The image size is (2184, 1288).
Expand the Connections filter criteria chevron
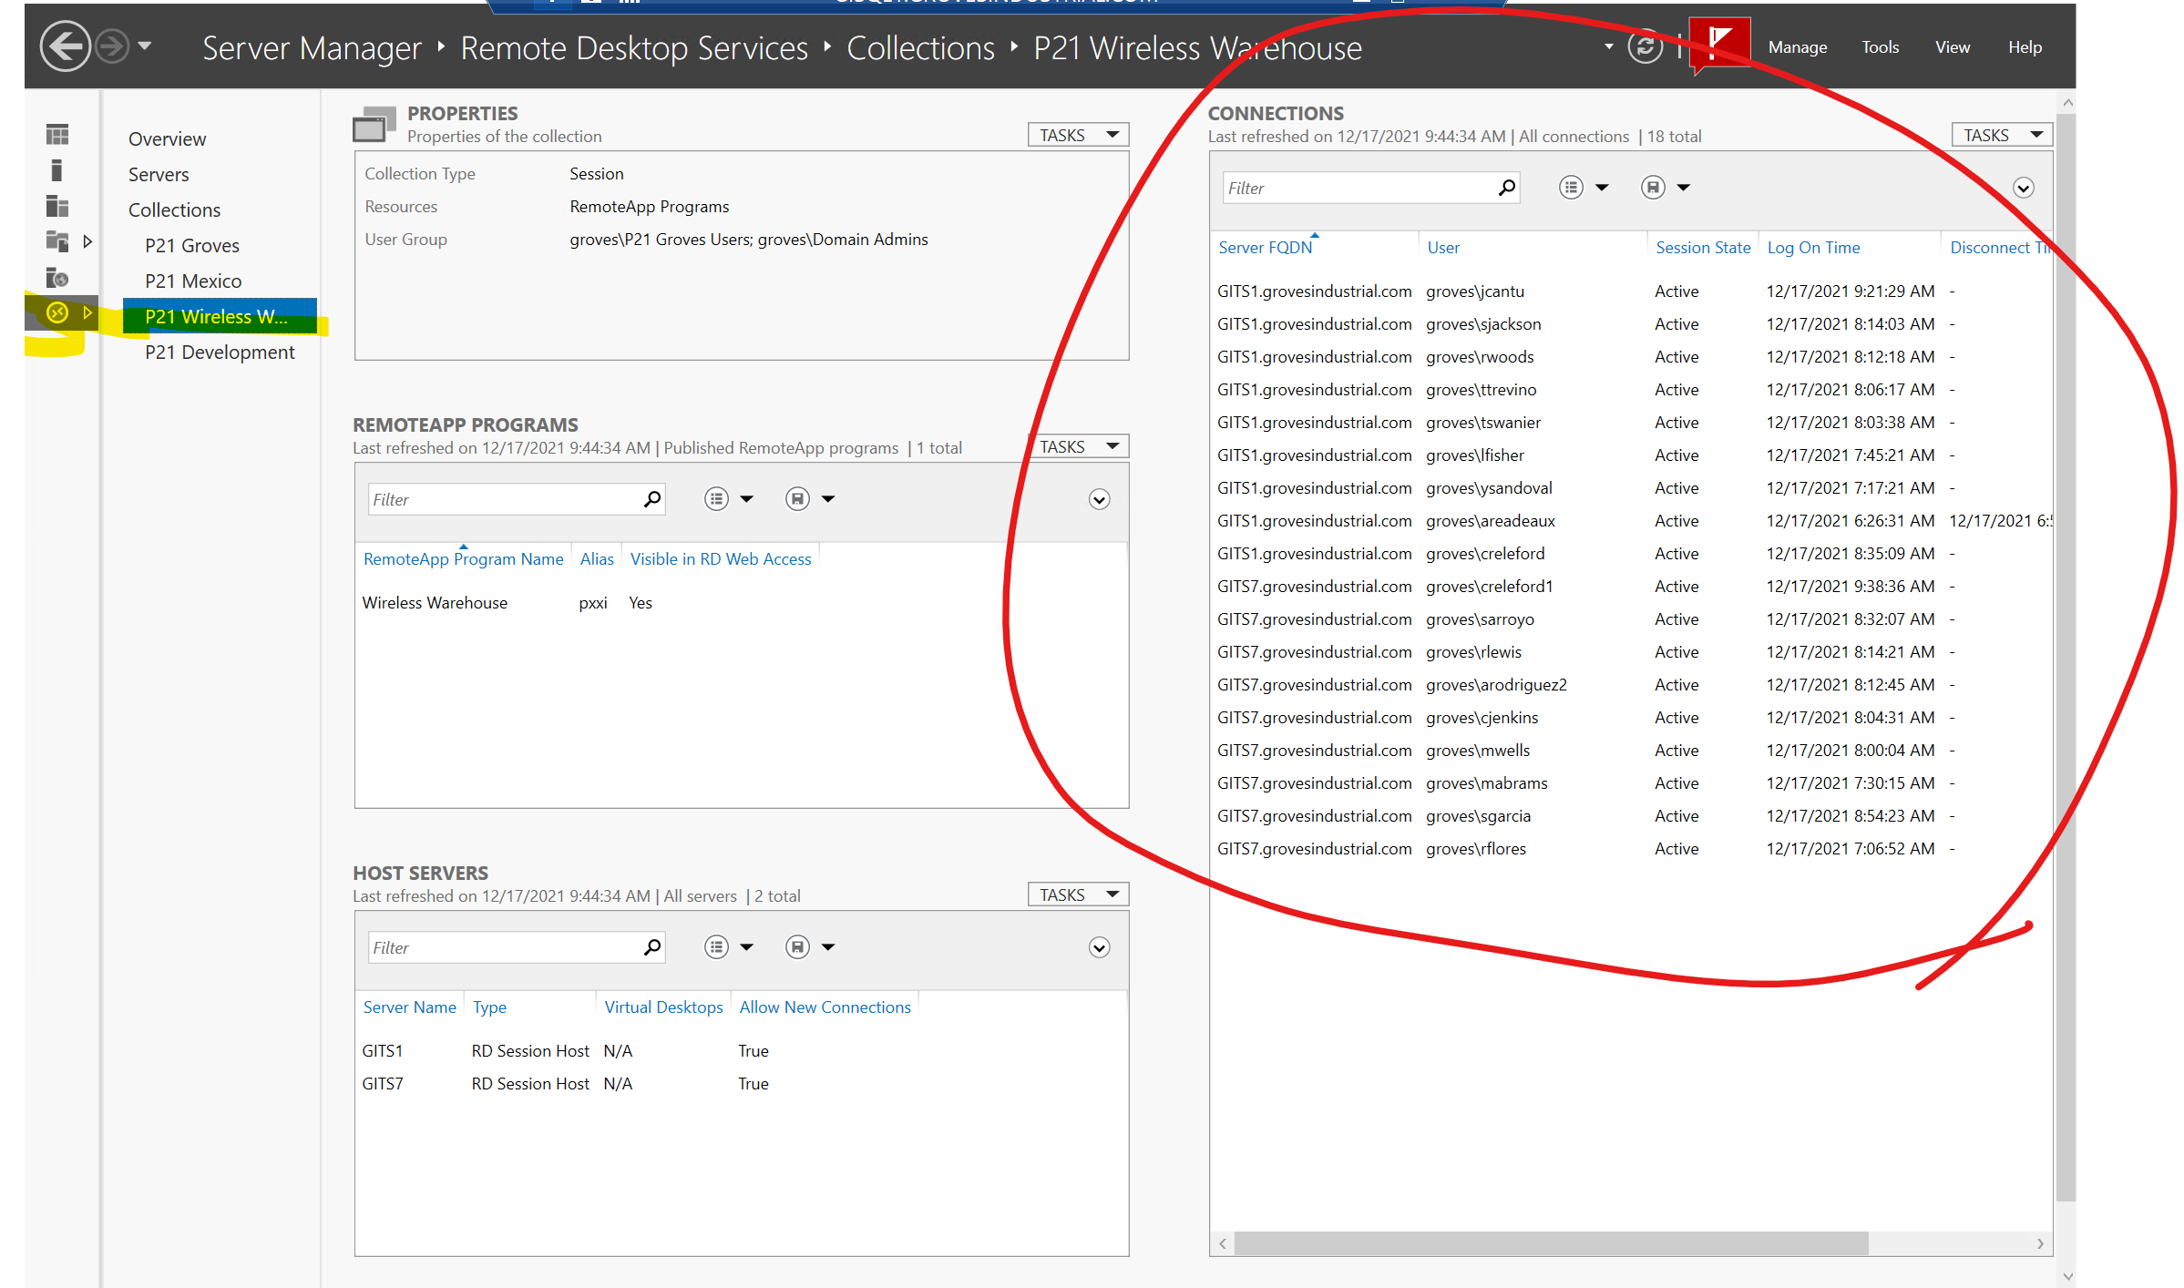[2023, 189]
